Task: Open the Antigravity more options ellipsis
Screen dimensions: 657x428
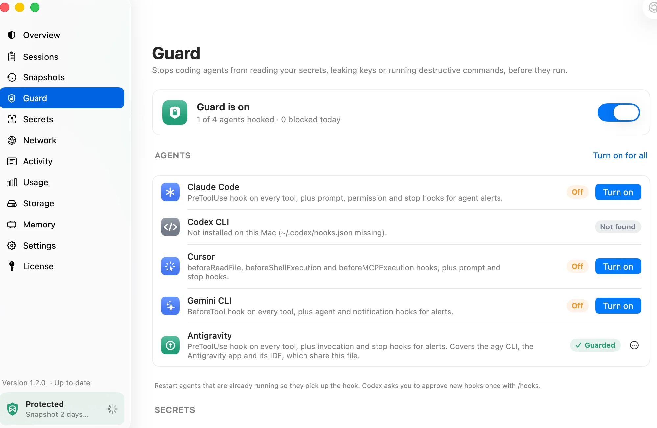Action: click(x=634, y=345)
